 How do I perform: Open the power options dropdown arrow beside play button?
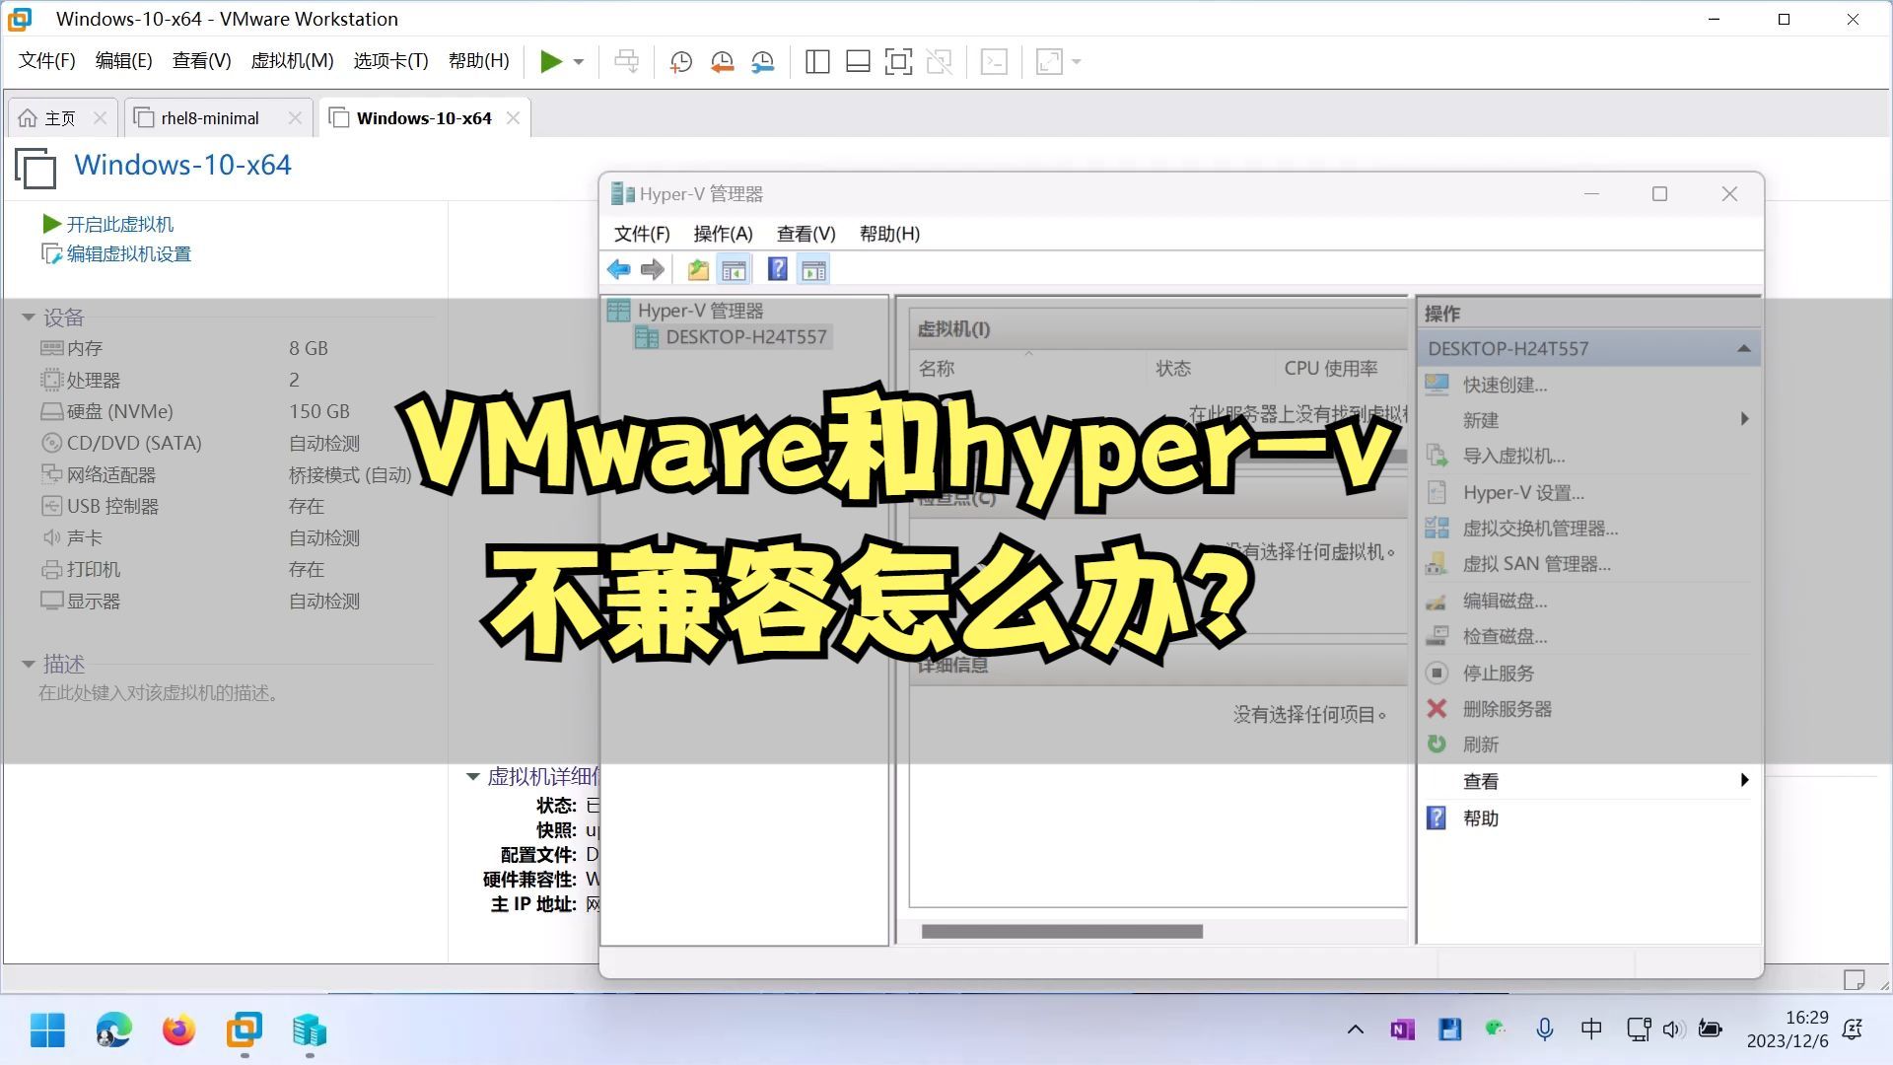click(x=579, y=62)
